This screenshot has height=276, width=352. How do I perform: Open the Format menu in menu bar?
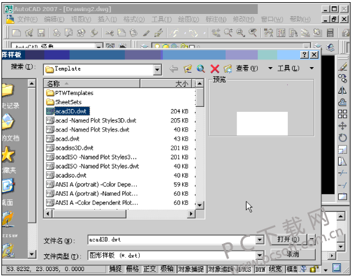click(134, 20)
